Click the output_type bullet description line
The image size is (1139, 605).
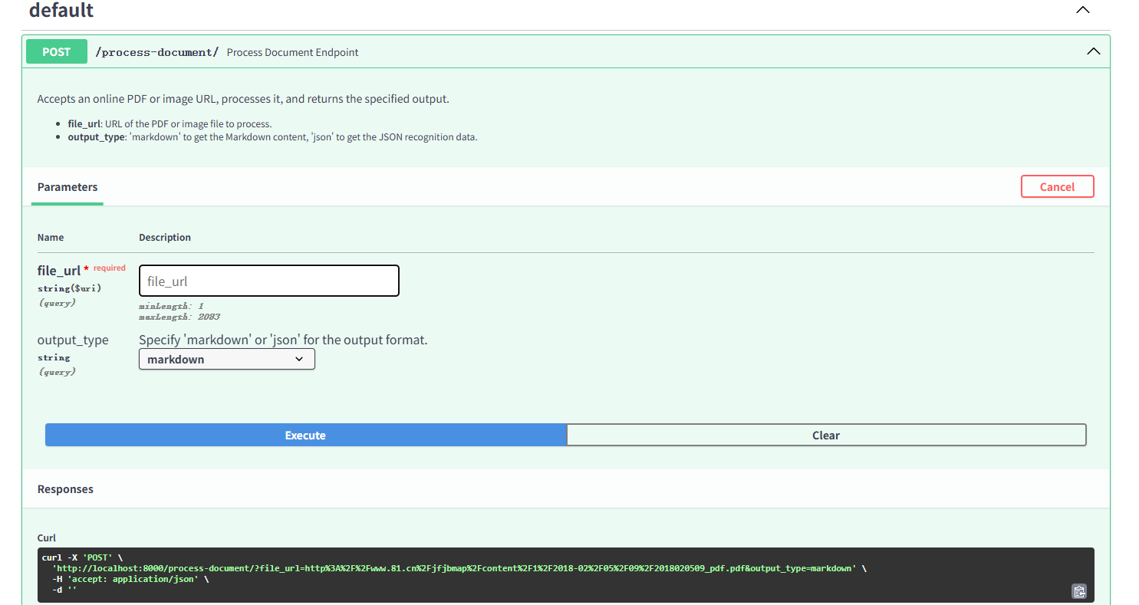click(272, 137)
